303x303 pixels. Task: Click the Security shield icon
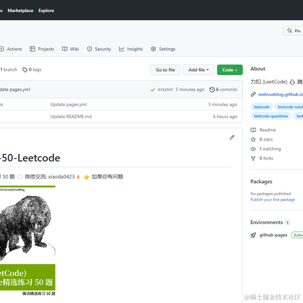click(x=90, y=49)
